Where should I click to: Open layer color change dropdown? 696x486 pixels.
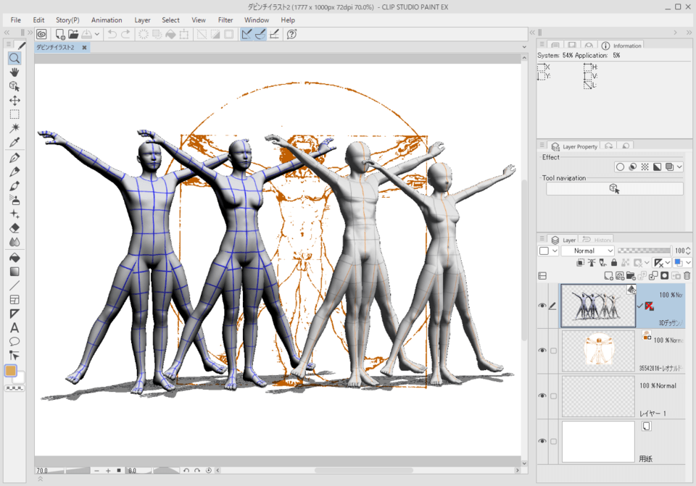pyautogui.click(x=689, y=262)
